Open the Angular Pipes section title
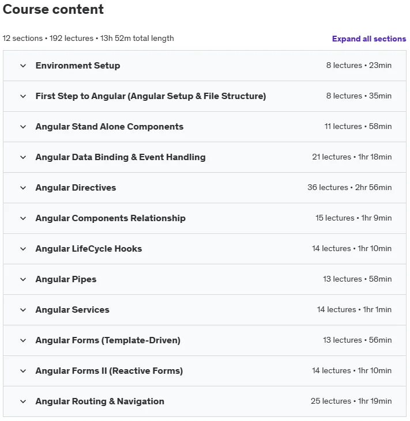 pos(66,279)
